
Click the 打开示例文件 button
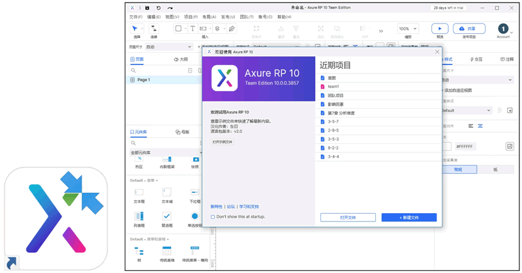223,142
